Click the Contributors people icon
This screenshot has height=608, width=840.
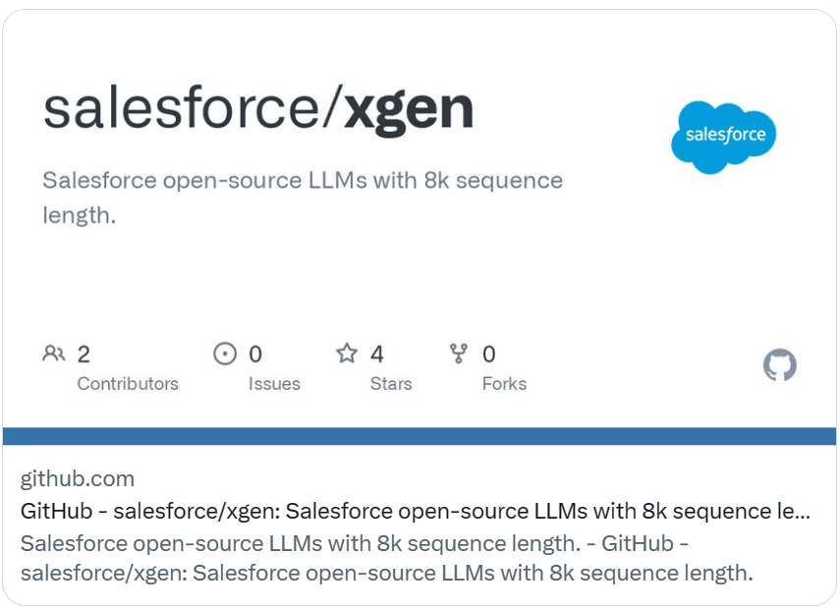pyautogui.click(x=54, y=354)
